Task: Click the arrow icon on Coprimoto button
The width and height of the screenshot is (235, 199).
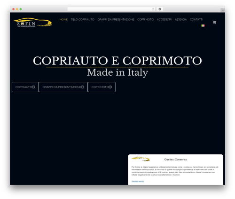Action: pyautogui.click(x=110, y=87)
